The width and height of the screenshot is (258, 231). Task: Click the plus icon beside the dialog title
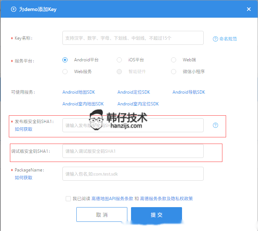14,9
